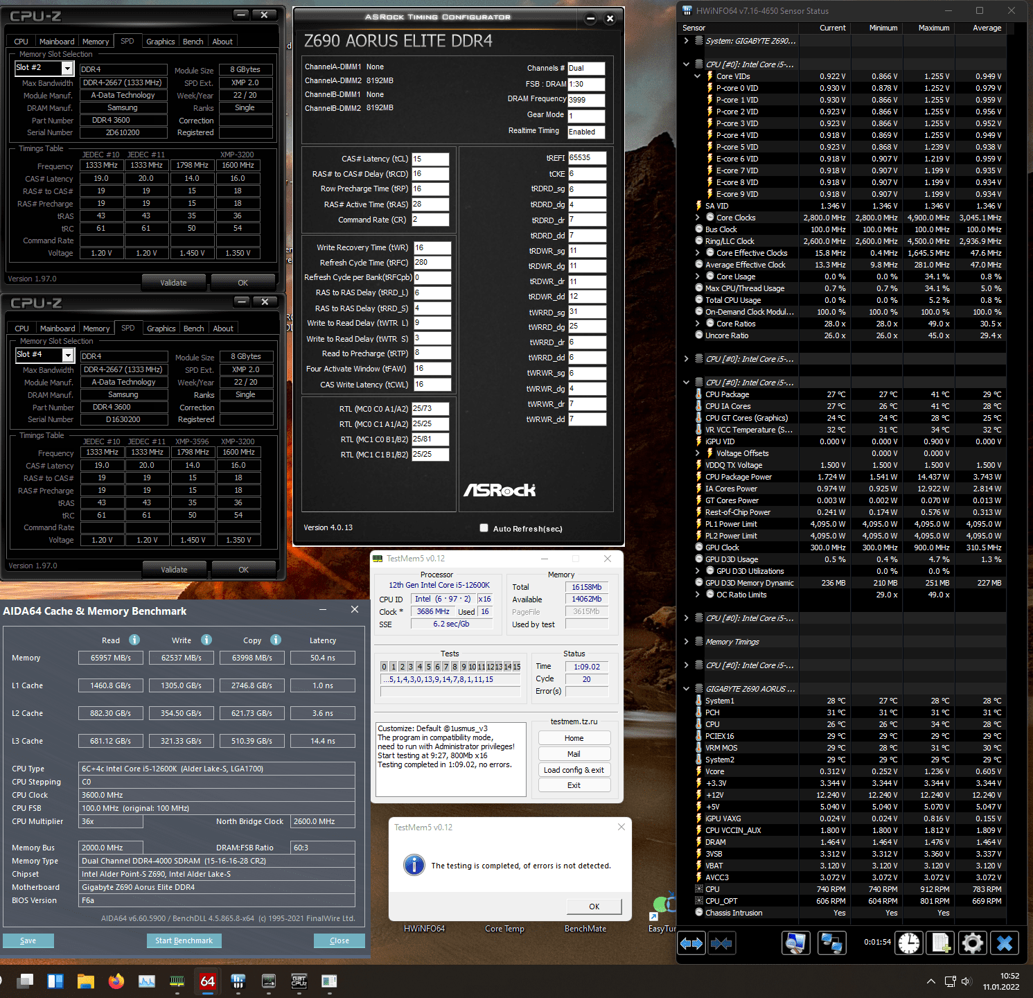Click CPU-Z taskbar icon
Image resolution: width=1033 pixels, height=998 pixels.
pyautogui.click(x=299, y=981)
